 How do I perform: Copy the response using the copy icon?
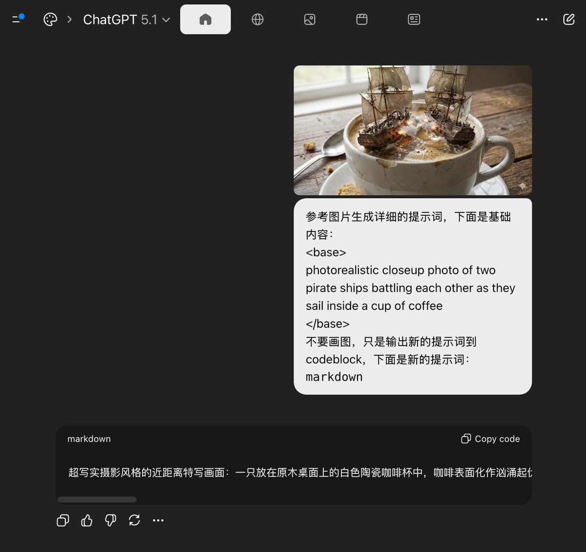(x=63, y=520)
